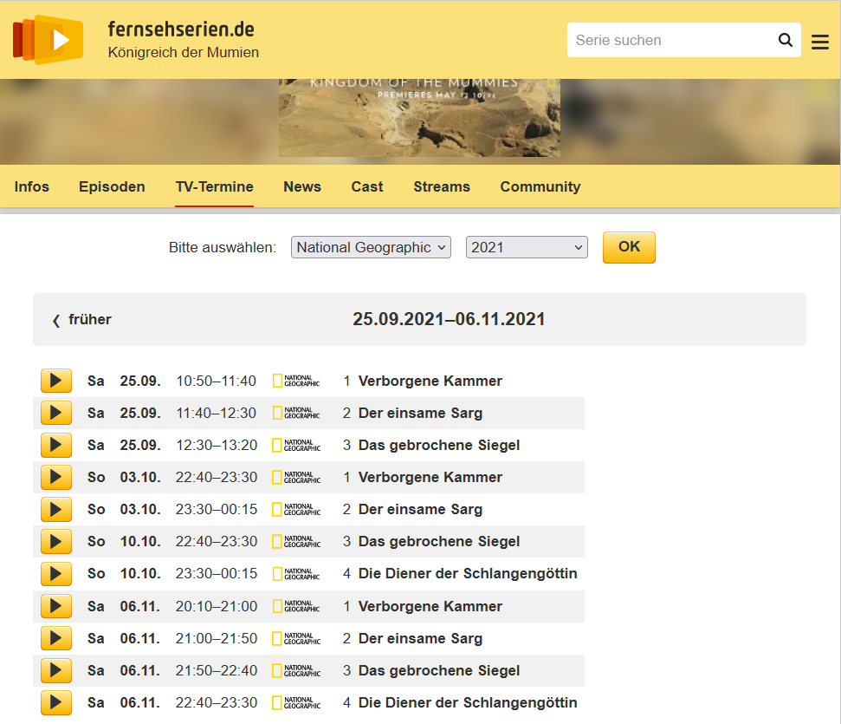The width and height of the screenshot is (841, 724).
Task: Click National Geographic logo in 10.10. 23:30 row
Action: pyautogui.click(x=296, y=574)
